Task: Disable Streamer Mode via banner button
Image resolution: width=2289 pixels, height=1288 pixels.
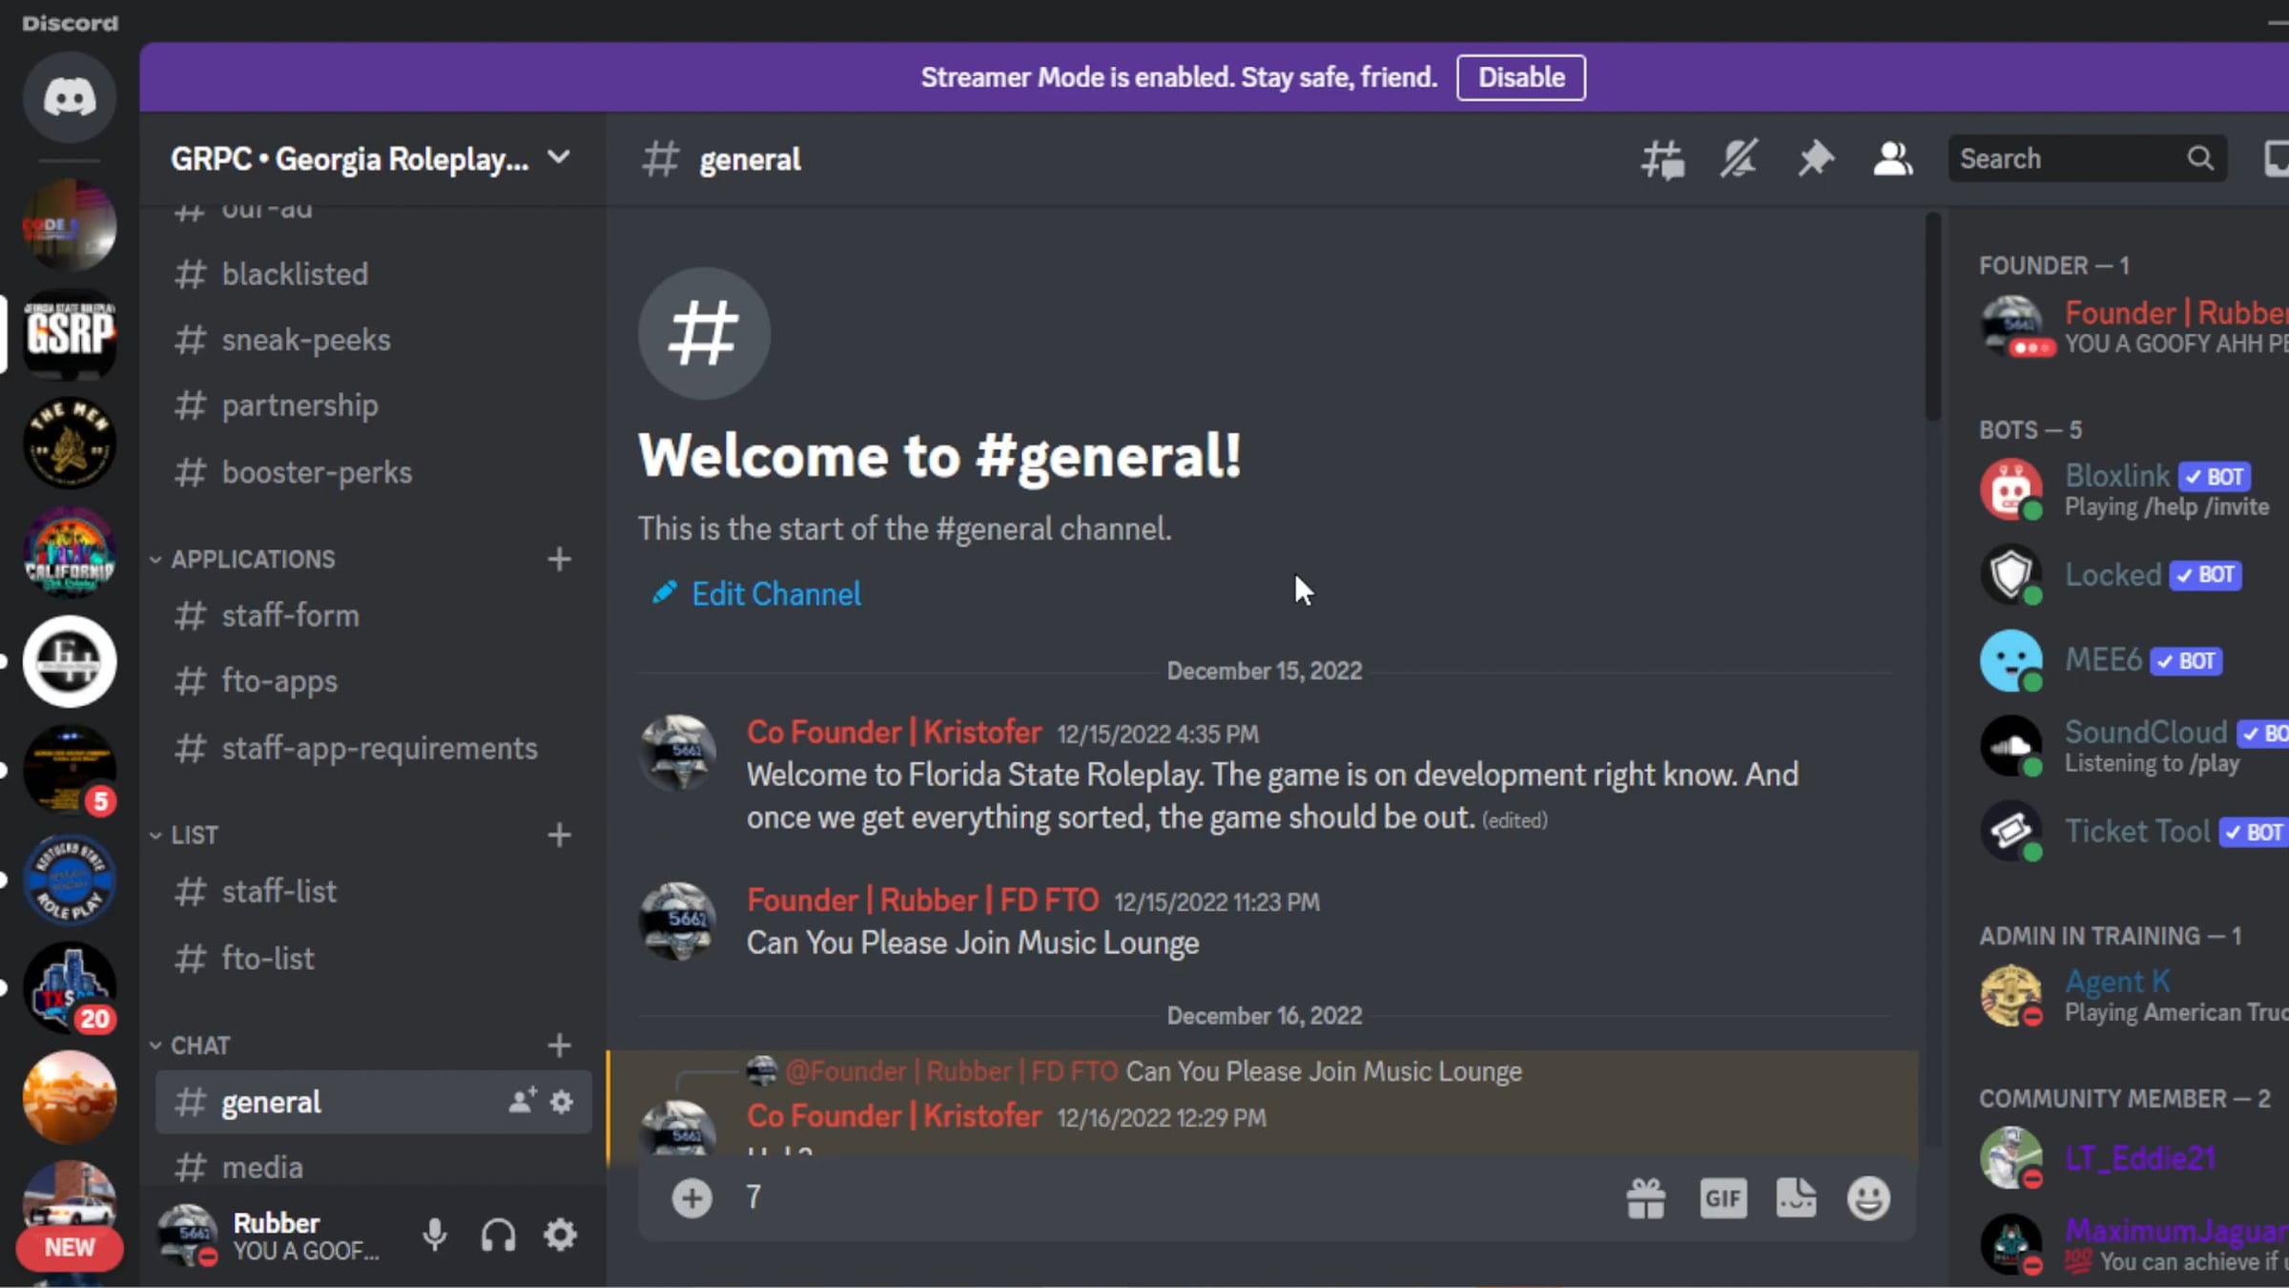Action: [1521, 77]
